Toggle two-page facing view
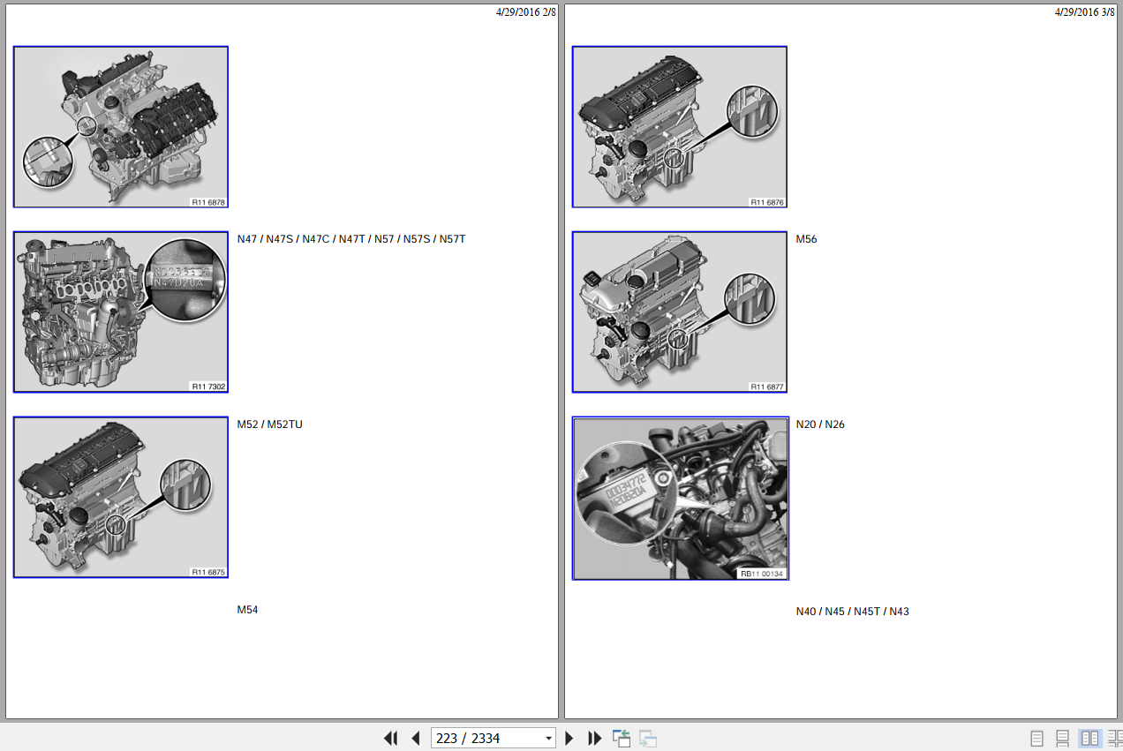The image size is (1123, 751). point(1089,739)
